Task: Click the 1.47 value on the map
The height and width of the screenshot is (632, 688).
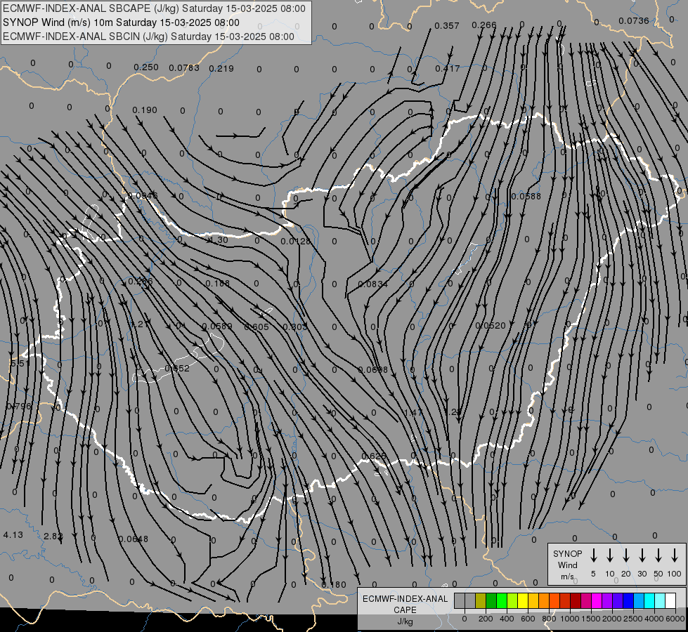Action: (413, 413)
